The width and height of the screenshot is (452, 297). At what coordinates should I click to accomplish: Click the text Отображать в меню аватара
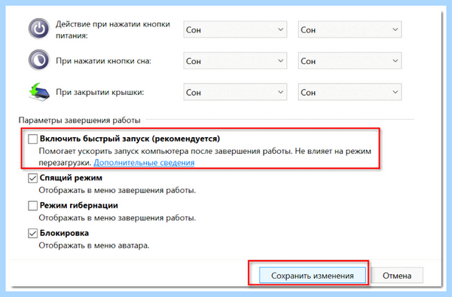point(94,246)
